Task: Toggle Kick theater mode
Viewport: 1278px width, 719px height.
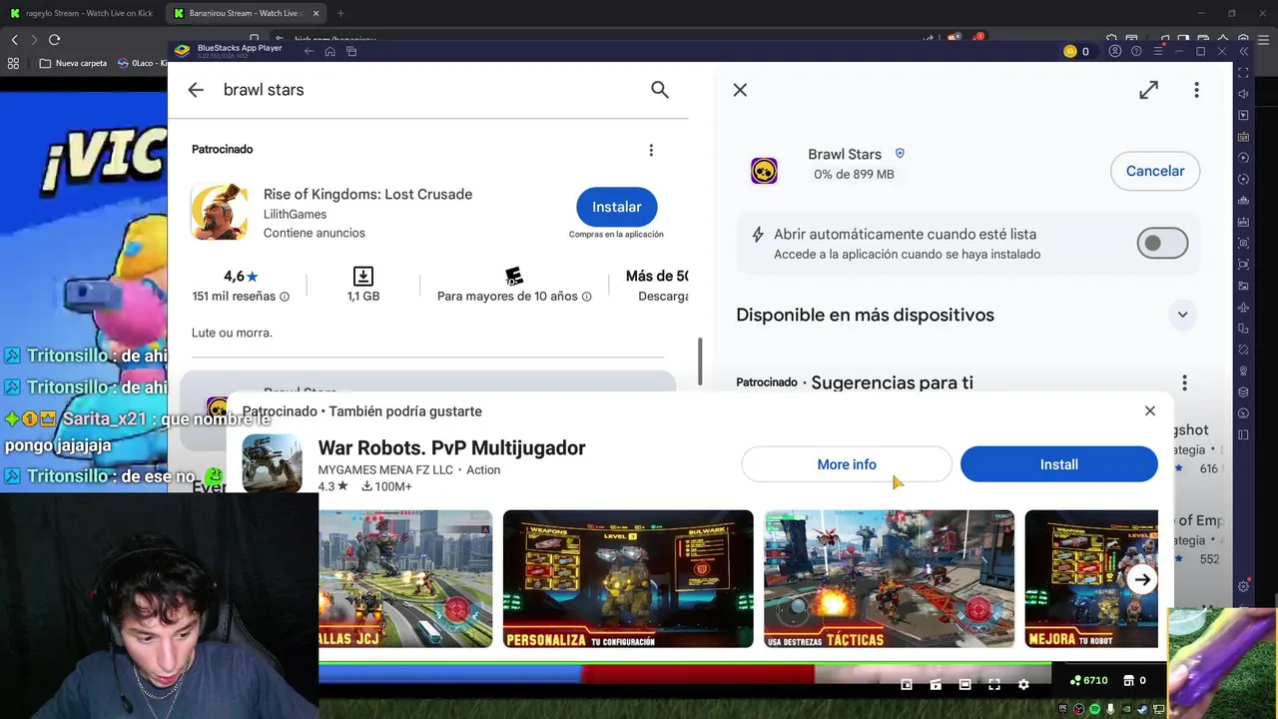Action: 964,684
